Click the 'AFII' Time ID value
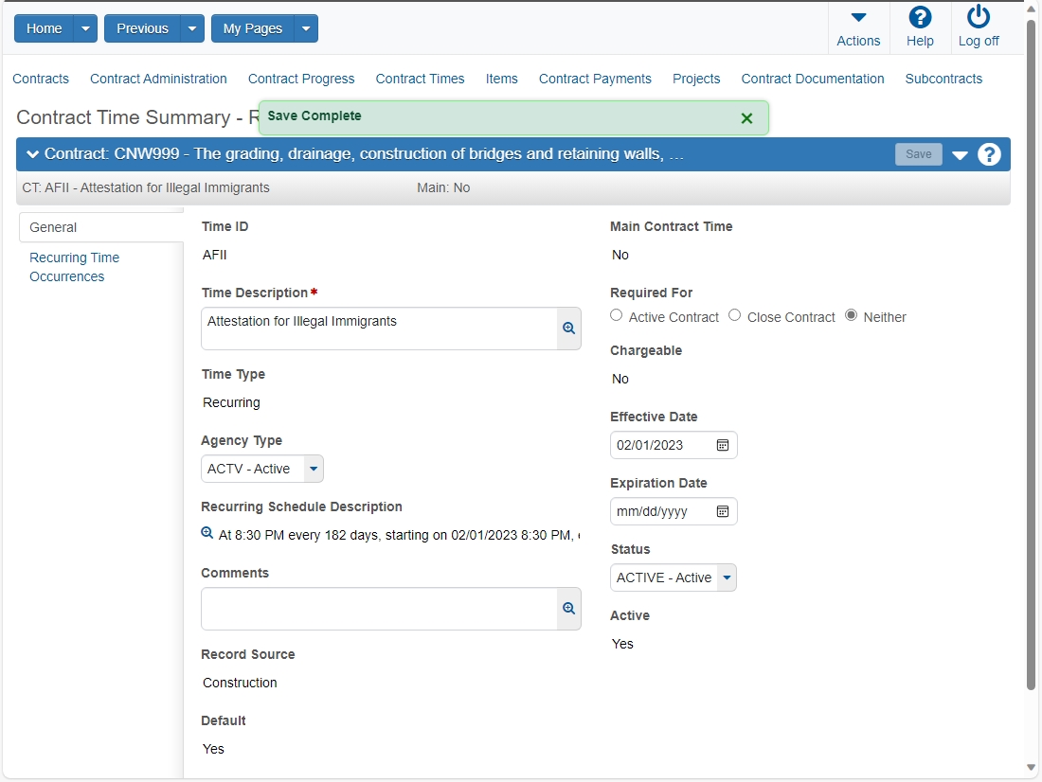The image size is (1042, 782). [215, 255]
